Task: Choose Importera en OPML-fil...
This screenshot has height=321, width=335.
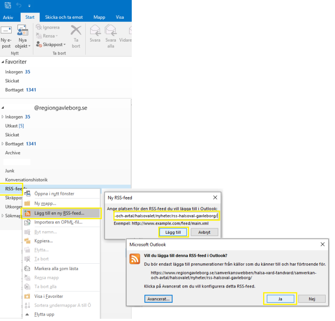Action: point(59,222)
